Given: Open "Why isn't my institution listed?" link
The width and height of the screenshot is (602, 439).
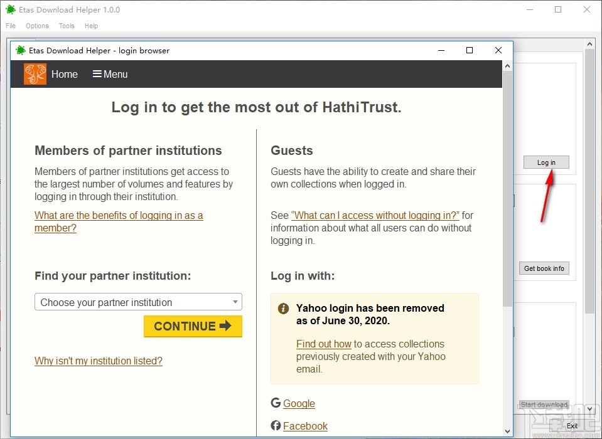Looking at the screenshot, I should 99,361.
